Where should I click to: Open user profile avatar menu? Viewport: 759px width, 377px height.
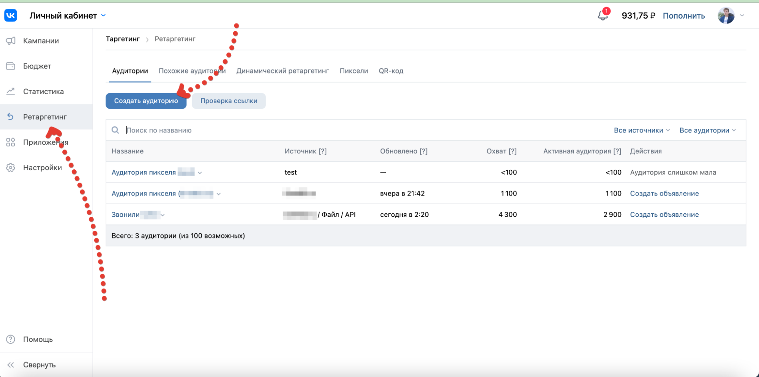click(x=726, y=16)
